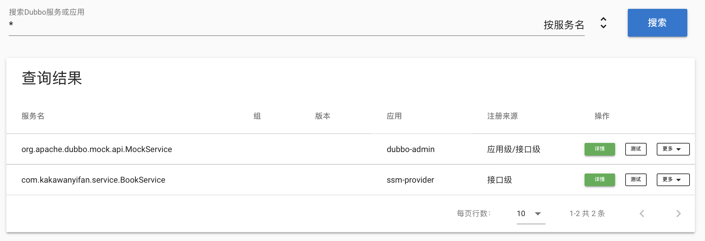Click the 版本 column header

point(323,116)
